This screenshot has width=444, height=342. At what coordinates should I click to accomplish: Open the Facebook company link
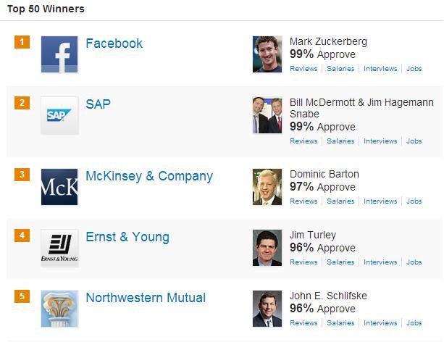coord(114,43)
